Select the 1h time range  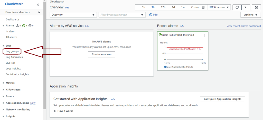tap(144, 7)
